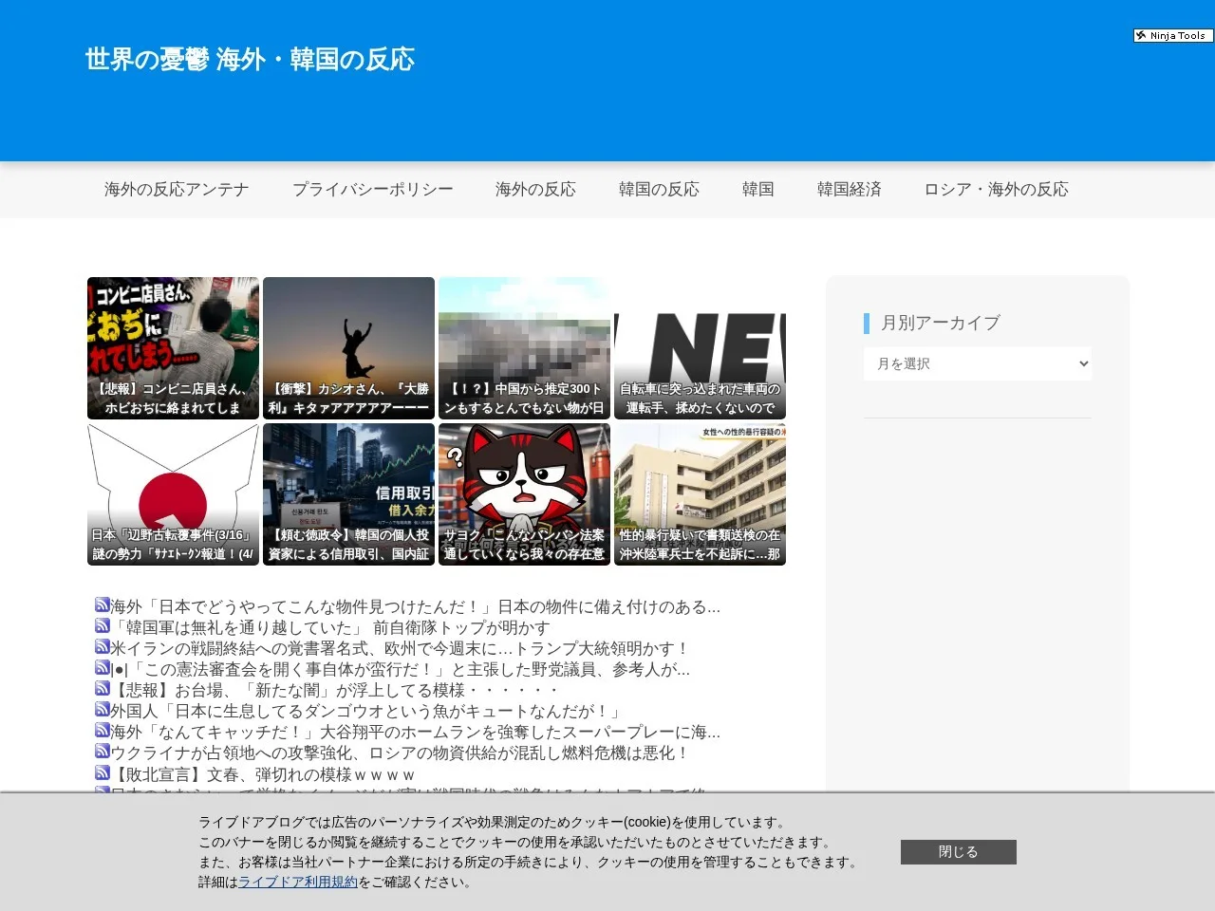
Task: Click the Ninja Tools badge icon
Action: click(1173, 35)
